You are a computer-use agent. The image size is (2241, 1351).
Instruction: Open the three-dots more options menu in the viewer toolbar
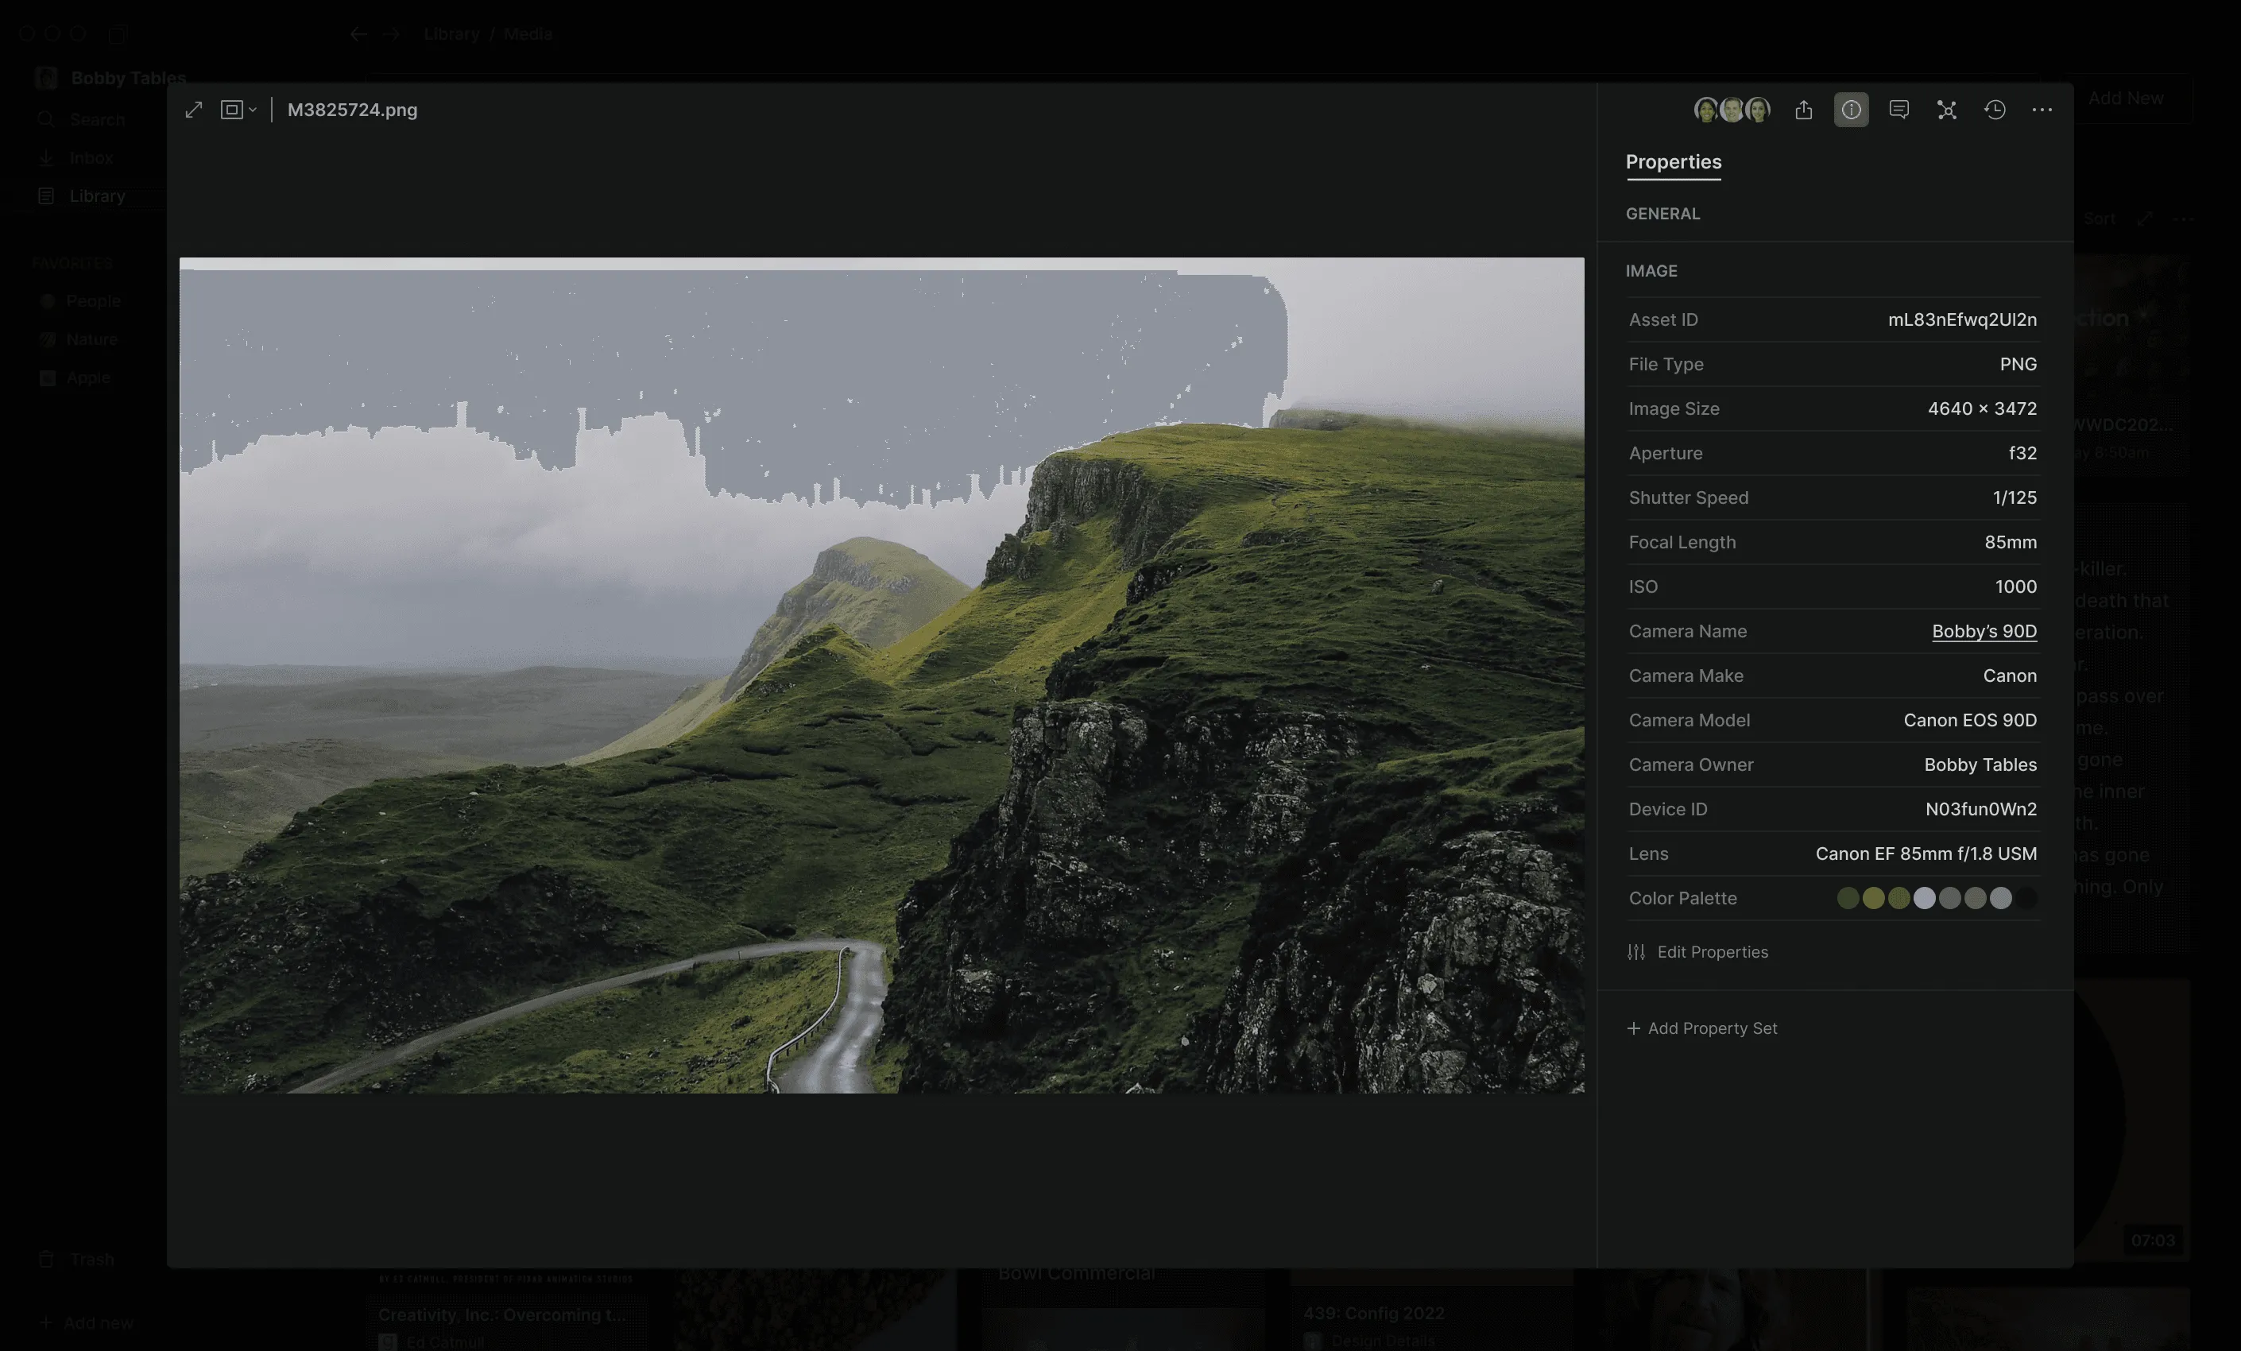click(x=2042, y=110)
